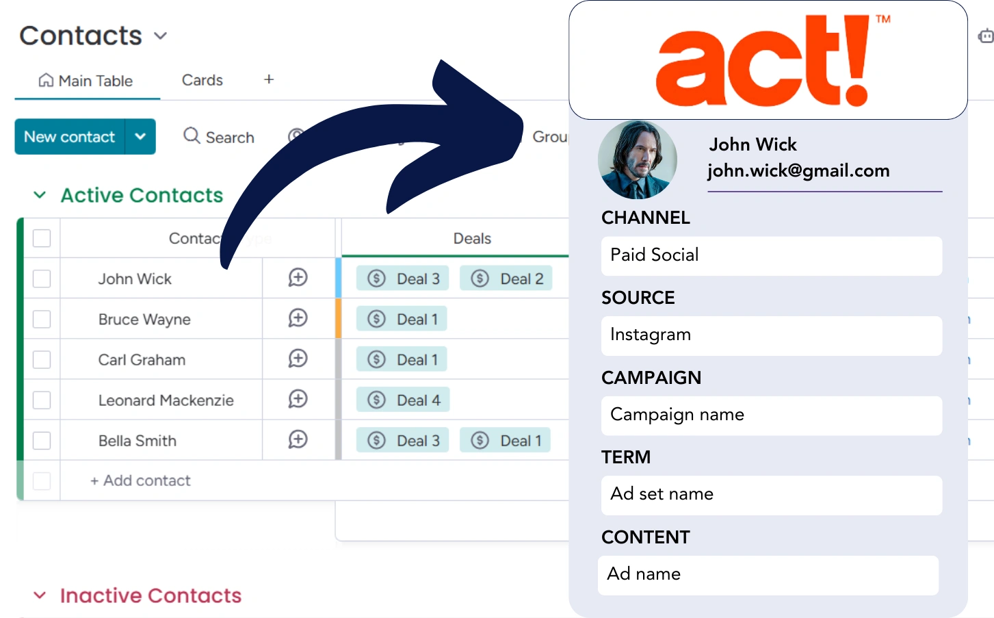994x618 pixels.
Task: Click the Channel field Paid Social
Action: coord(772,256)
